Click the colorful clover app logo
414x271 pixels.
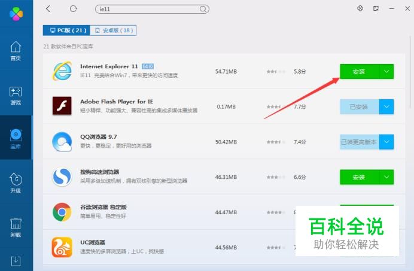[16, 14]
